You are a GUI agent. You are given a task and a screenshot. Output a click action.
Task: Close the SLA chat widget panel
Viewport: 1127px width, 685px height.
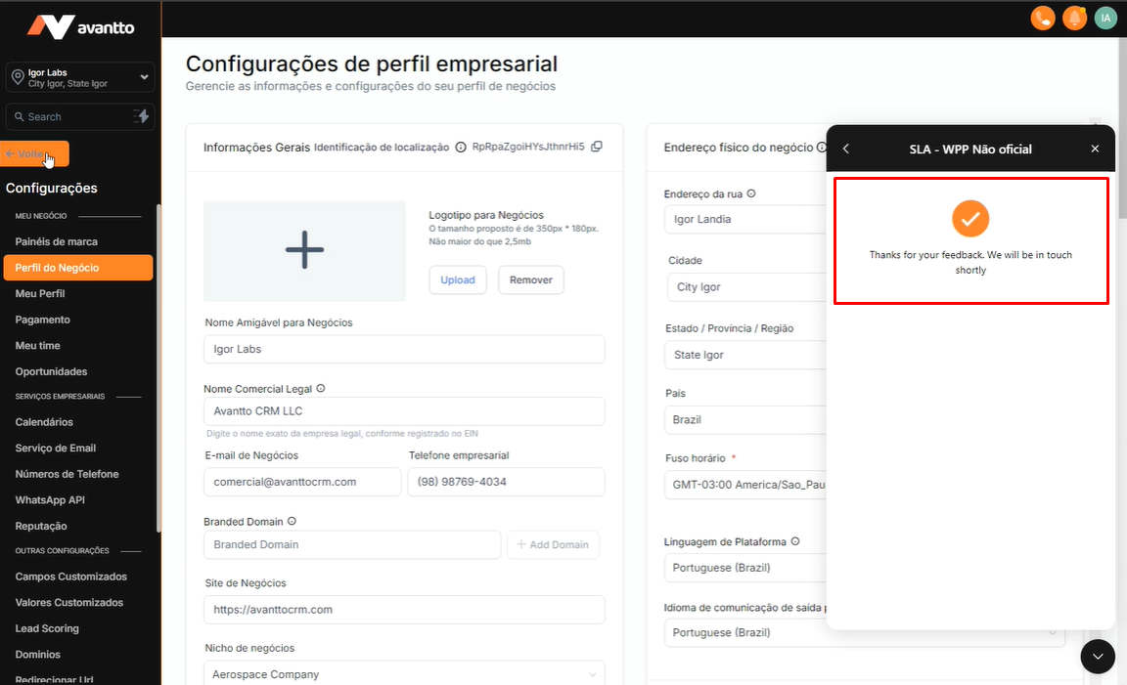1095,149
